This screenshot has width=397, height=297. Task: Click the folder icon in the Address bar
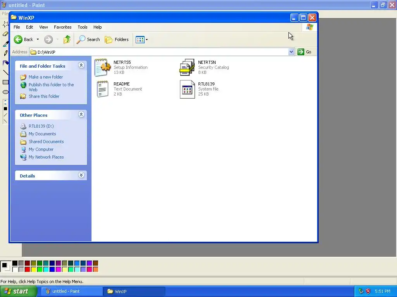[33, 52]
